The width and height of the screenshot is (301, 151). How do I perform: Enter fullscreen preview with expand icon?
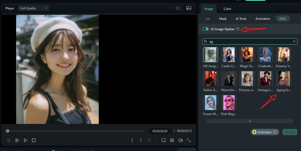[189, 140]
